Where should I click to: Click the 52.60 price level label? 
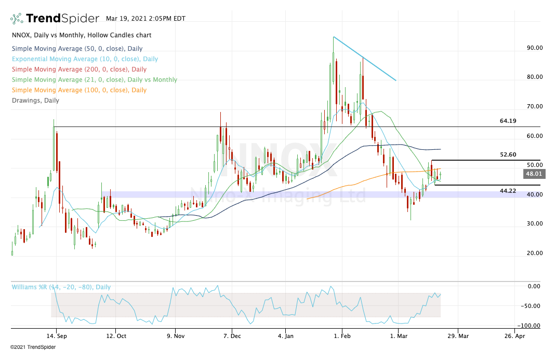point(508,154)
